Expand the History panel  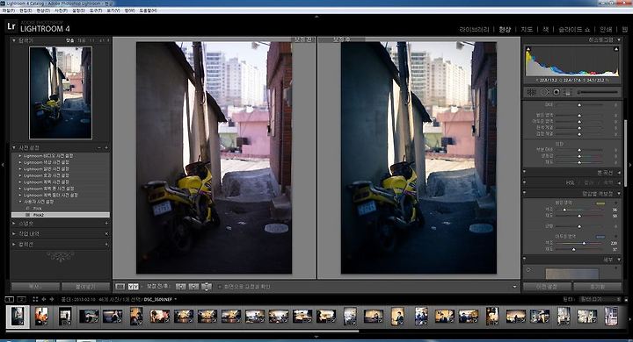tap(14, 233)
